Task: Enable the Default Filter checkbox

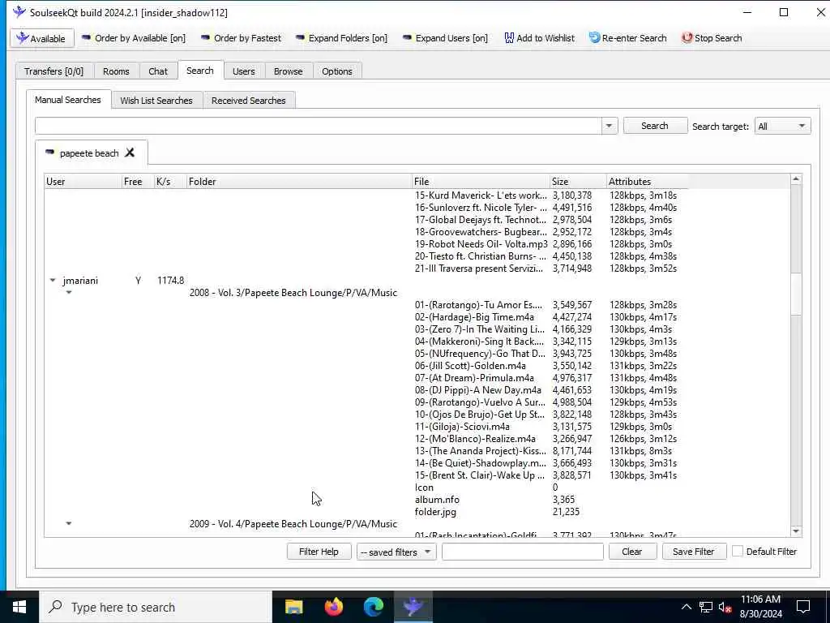Action: (738, 551)
